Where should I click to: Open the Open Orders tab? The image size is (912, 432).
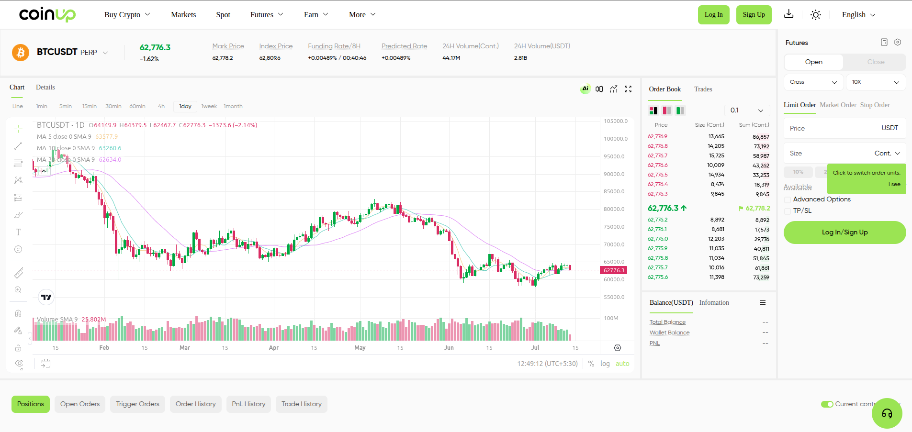80,404
